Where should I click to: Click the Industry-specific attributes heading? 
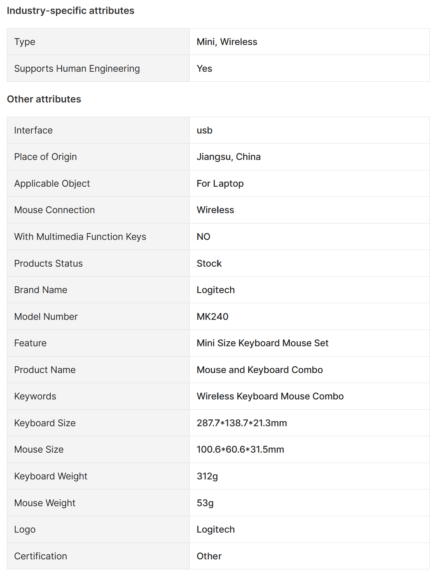coord(71,11)
